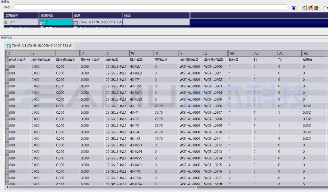Click the 逻辑名称 column header

pos(21,15)
